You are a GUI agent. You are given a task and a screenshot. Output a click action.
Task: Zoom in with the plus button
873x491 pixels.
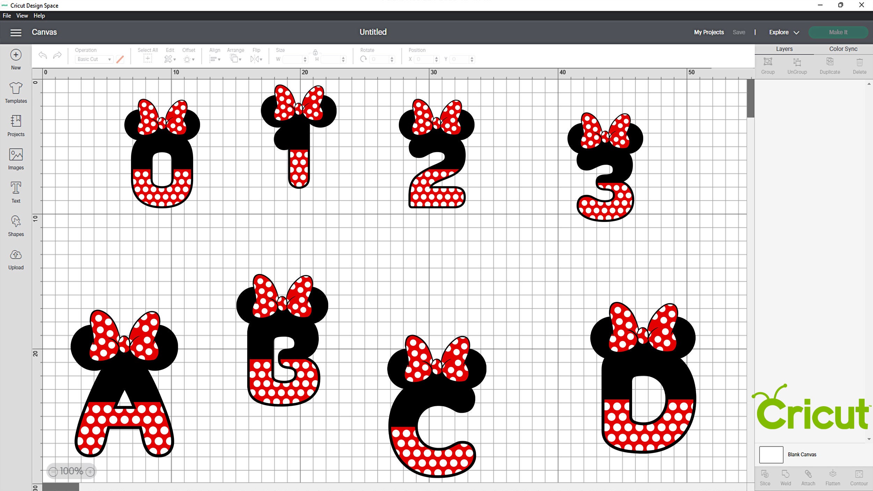pos(90,472)
